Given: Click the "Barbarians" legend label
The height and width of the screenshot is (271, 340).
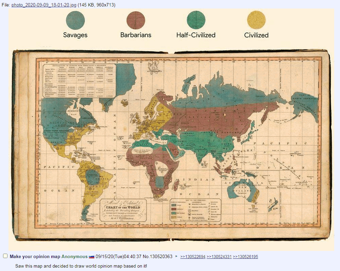Looking at the screenshot, I should (136, 35).
